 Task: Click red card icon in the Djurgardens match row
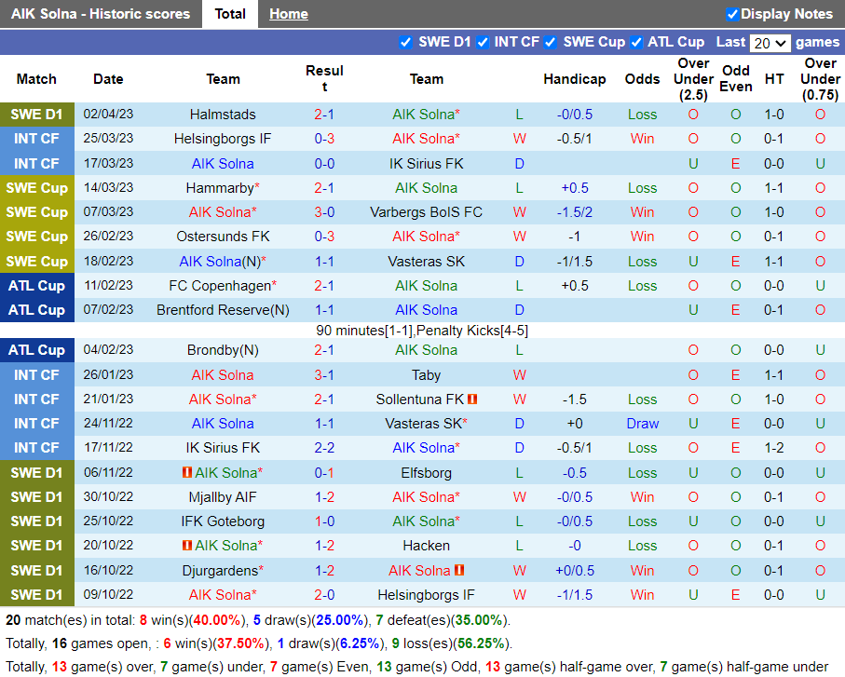click(459, 571)
